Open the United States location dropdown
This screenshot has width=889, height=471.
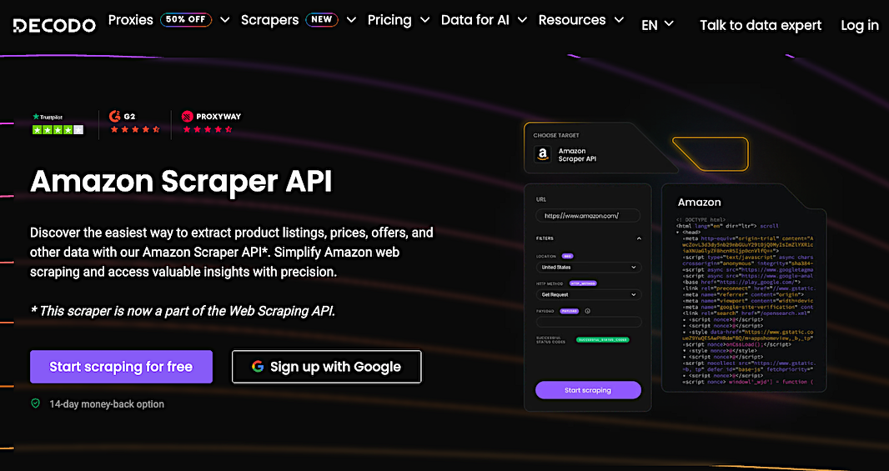589,267
